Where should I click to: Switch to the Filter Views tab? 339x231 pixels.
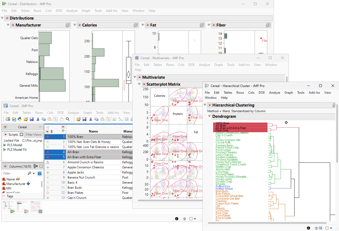33,134
